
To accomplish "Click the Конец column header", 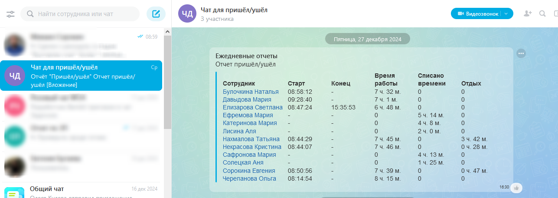I will tap(341, 83).
